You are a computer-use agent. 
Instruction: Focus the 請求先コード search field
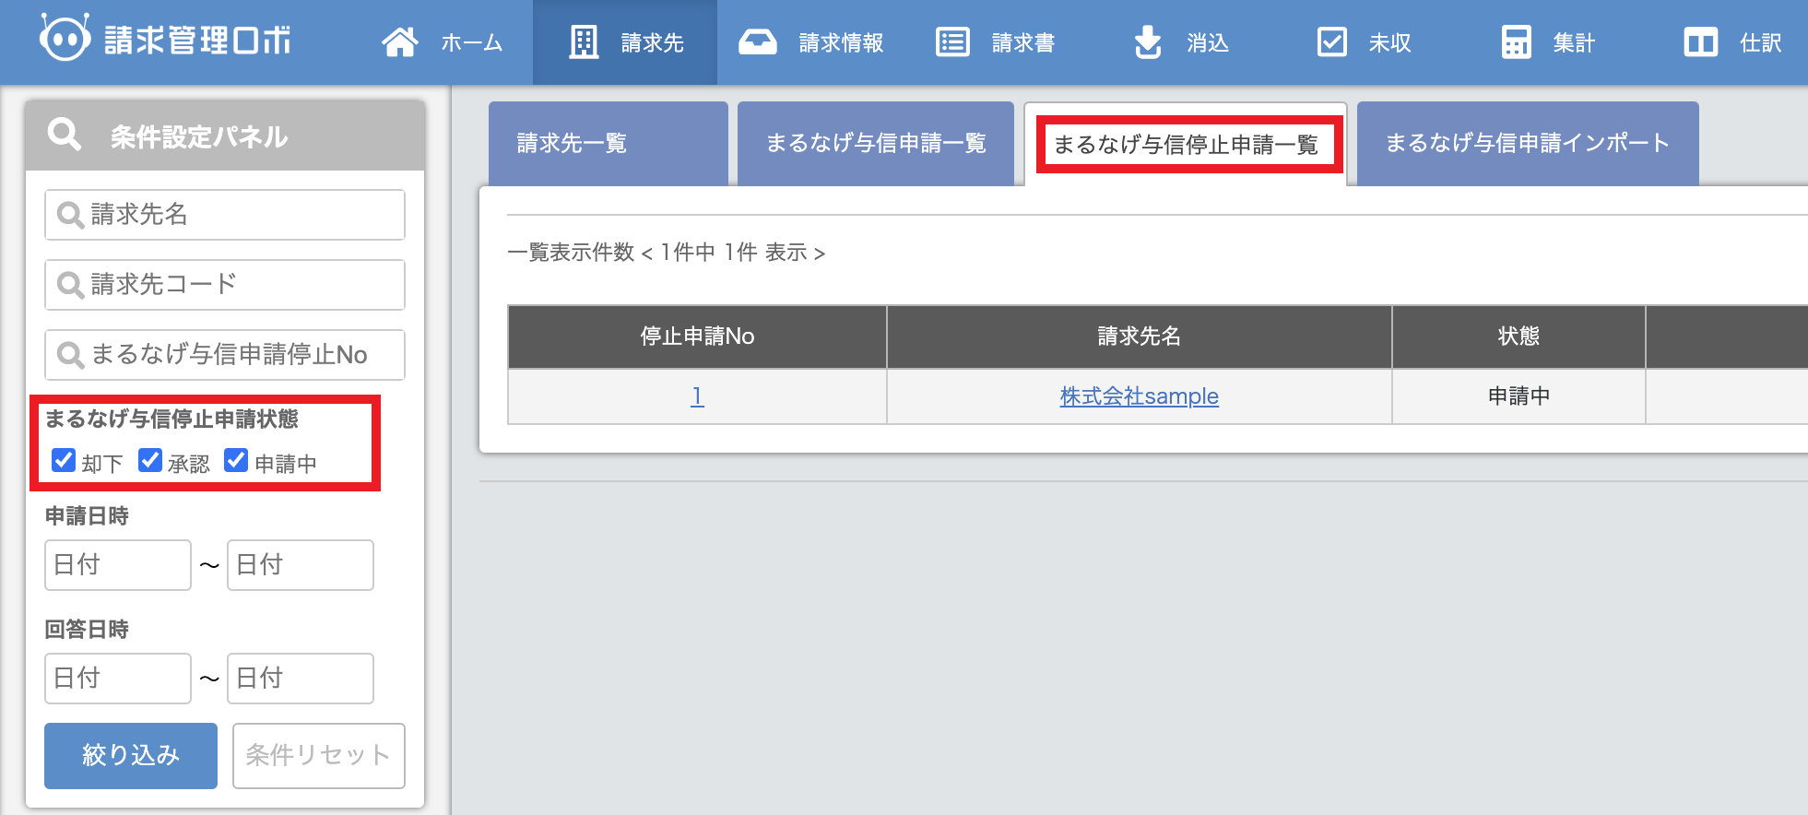225,285
